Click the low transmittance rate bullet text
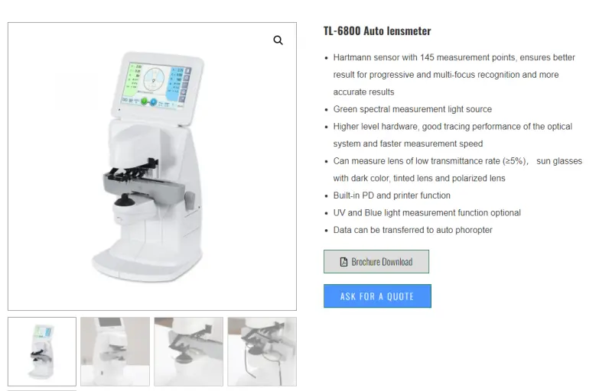 (457, 170)
